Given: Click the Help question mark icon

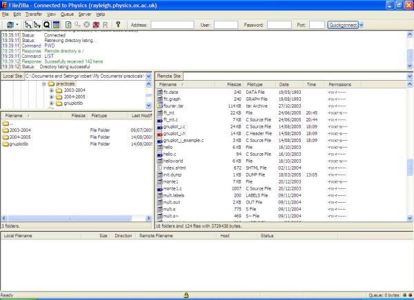Looking at the screenshot, I should (118, 25).
